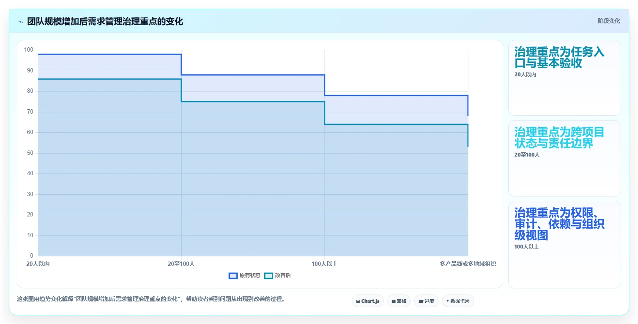The width and height of the screenshot is (638, 324).
Task: Click the 原有状态 legend color box
Action: [233, 275]
